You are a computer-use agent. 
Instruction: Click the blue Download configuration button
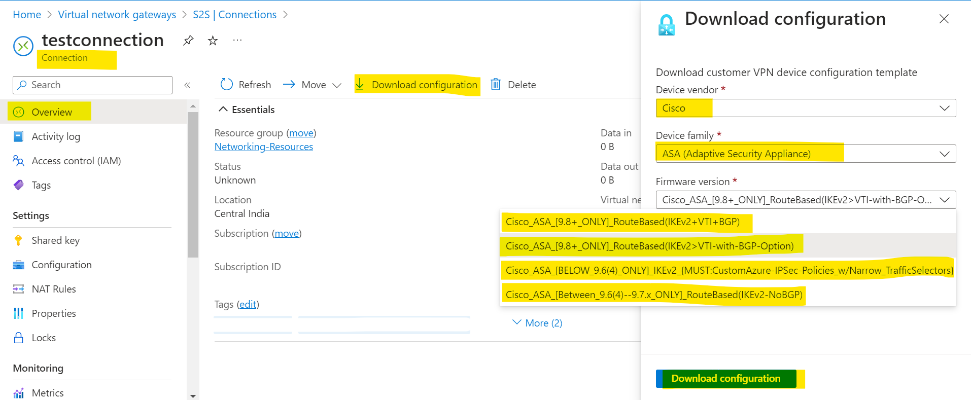point(726,379)
